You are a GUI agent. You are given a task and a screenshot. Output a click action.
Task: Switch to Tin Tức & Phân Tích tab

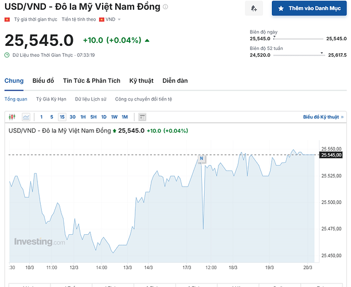point(92,81)
